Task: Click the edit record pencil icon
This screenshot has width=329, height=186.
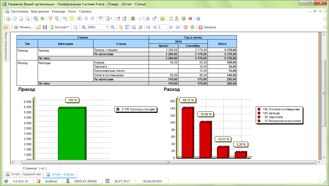Action: coord(21,19)
